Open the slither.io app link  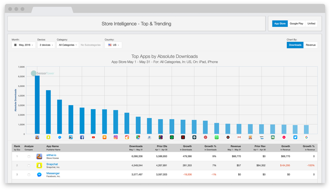pos(52,155)
